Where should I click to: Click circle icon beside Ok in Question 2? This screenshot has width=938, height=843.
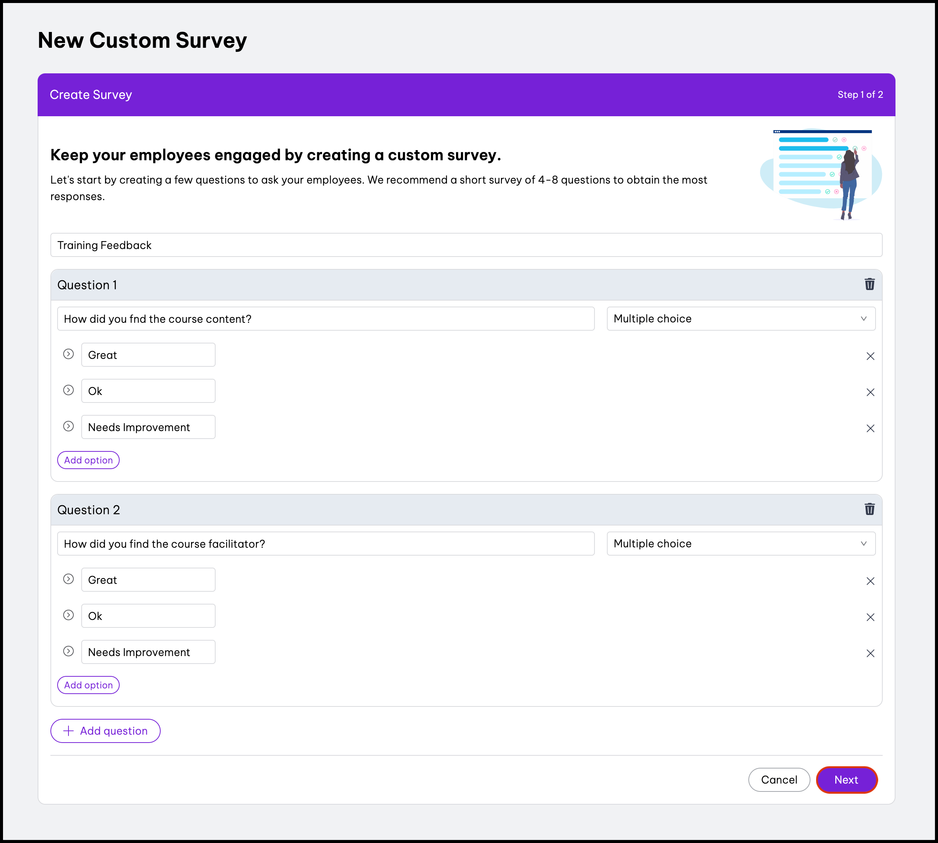[68, 615]
